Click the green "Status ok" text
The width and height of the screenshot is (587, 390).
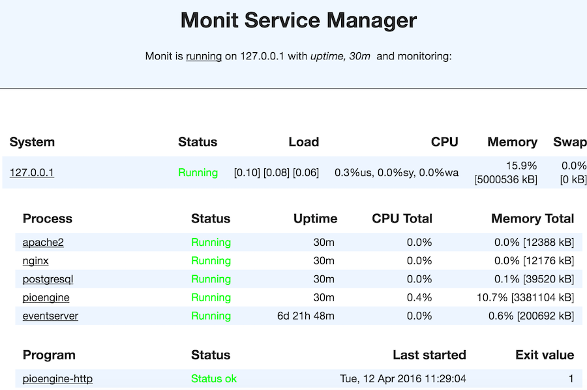coord(214,378)
